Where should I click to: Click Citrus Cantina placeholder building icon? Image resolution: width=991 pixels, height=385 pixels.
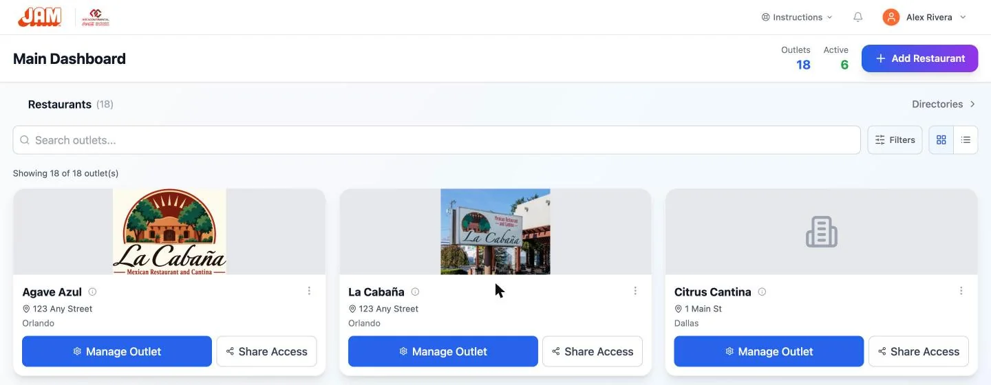tap(822, 232)
